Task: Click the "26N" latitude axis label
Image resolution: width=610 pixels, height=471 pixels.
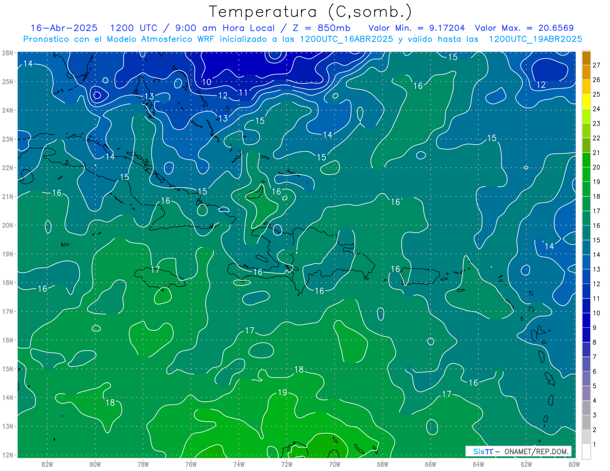Action: 7,53
